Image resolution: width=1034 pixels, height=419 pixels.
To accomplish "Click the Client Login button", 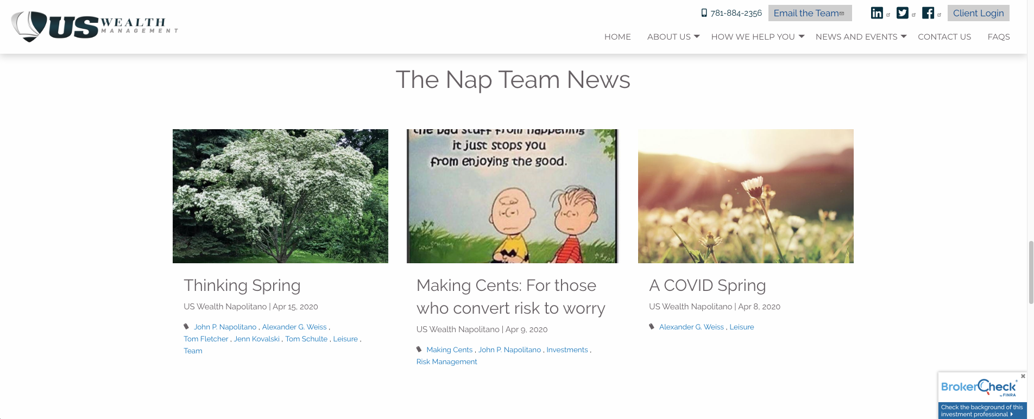I will (978, 13).
